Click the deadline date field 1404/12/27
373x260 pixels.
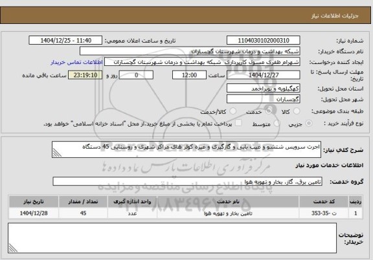[x=264, y=75]
